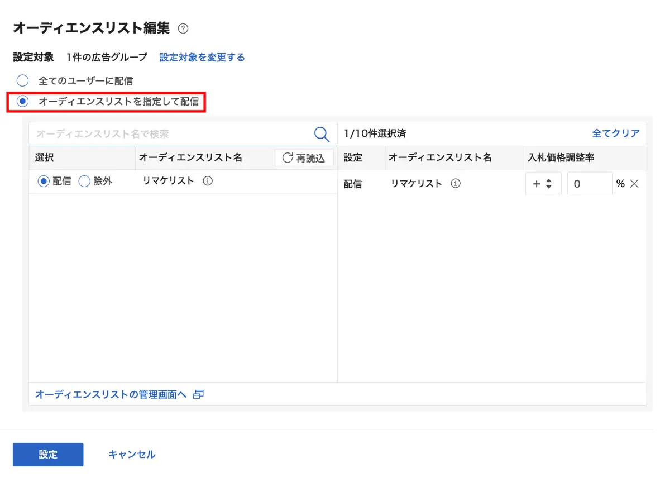Open the plus/minus sign selector dropdown

point(543,183)
